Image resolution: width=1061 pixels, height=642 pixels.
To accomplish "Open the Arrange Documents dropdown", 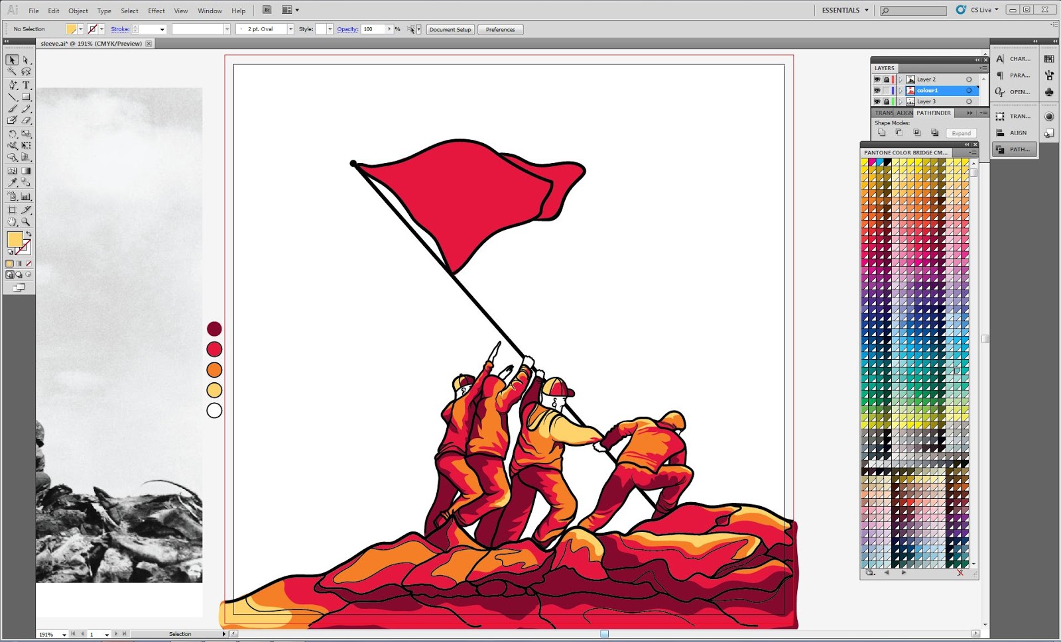I will 290,10.
